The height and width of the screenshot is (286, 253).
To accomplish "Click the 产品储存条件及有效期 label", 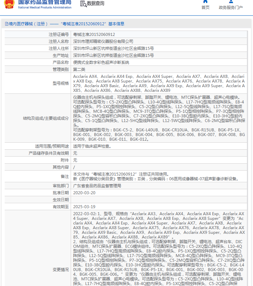I will point(49,153).
